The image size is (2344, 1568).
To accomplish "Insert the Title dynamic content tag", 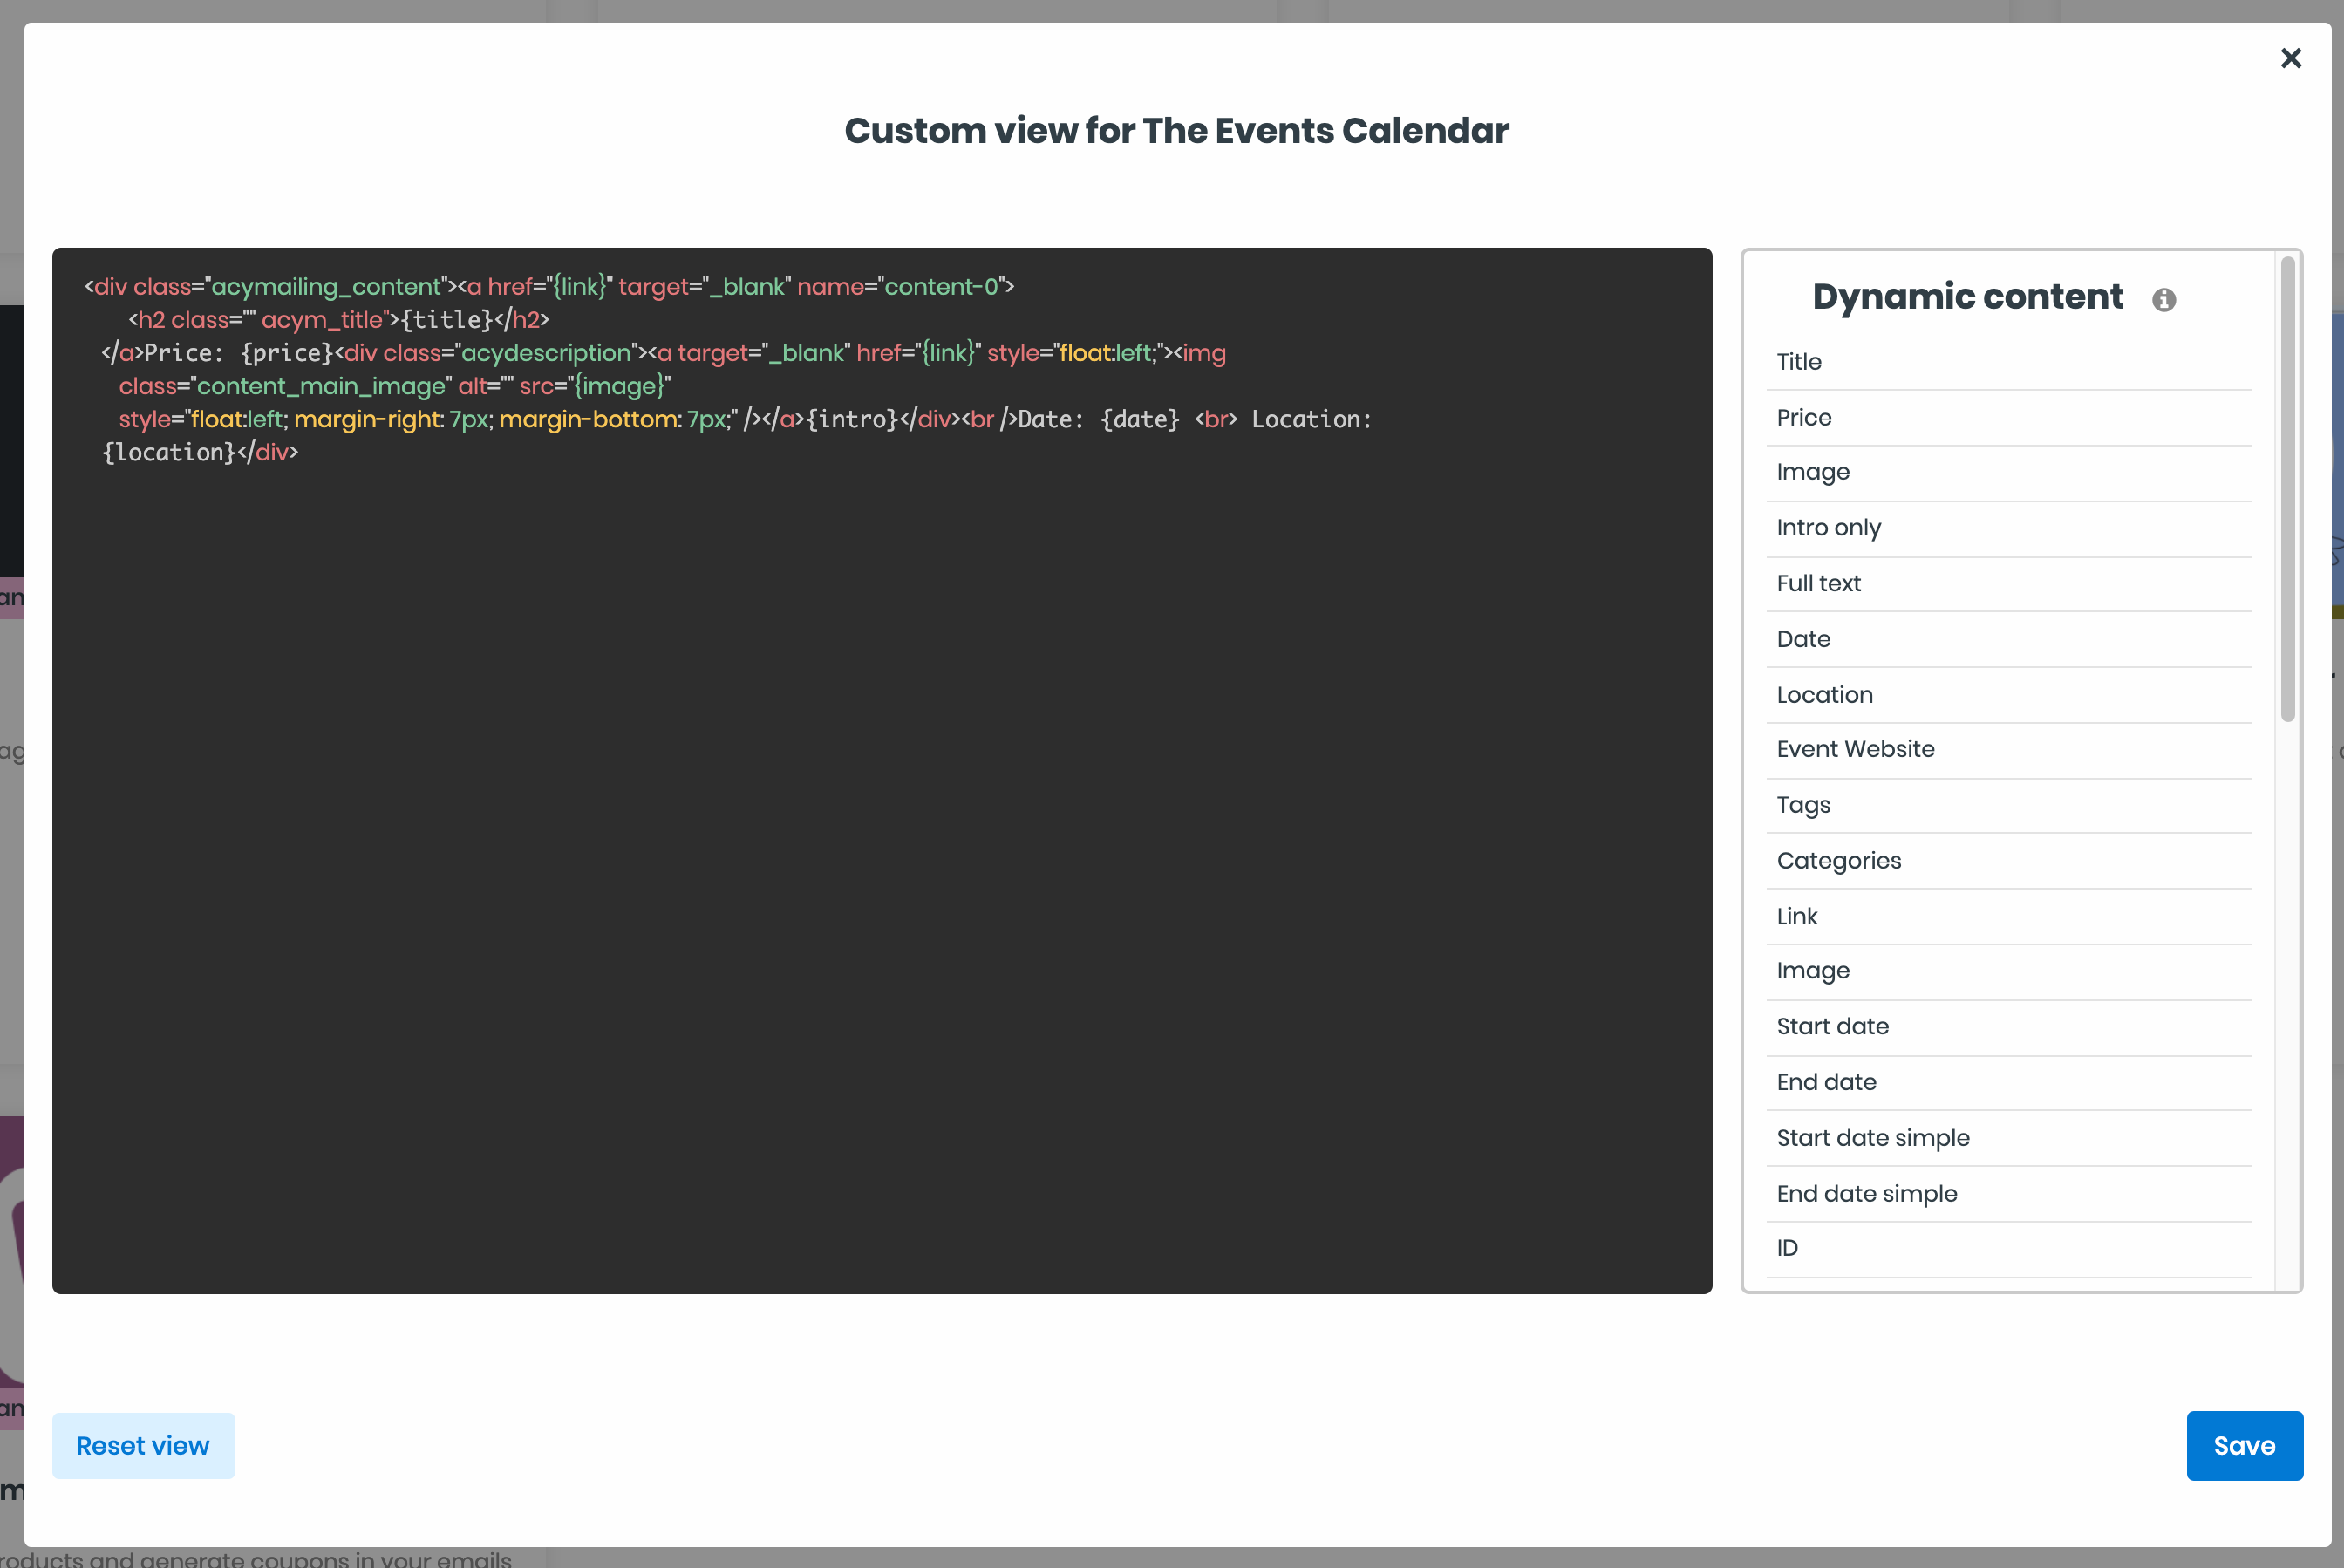I will 2008,362.
